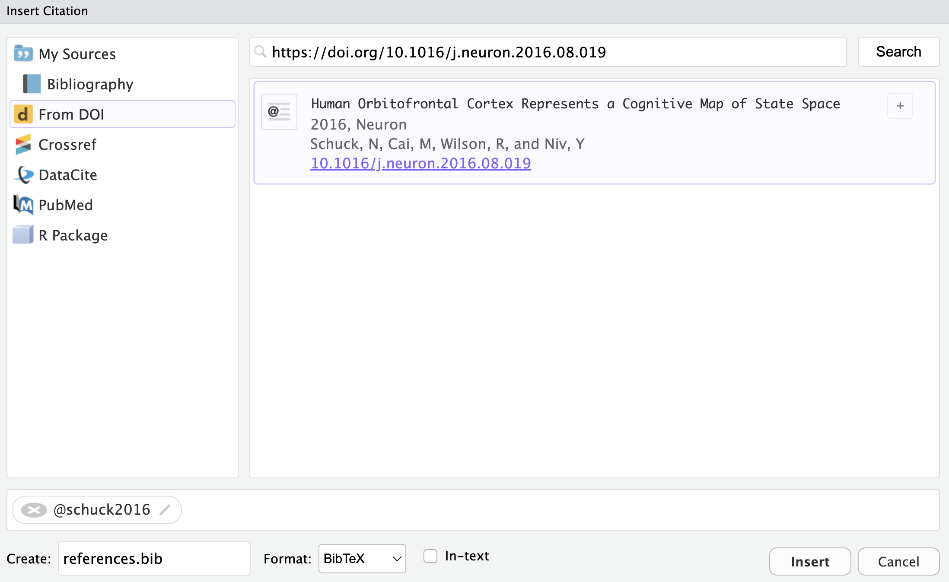Click the My Sources quote folder icon
The height and width of the screenshot is (582, 949).
point(23,54)
